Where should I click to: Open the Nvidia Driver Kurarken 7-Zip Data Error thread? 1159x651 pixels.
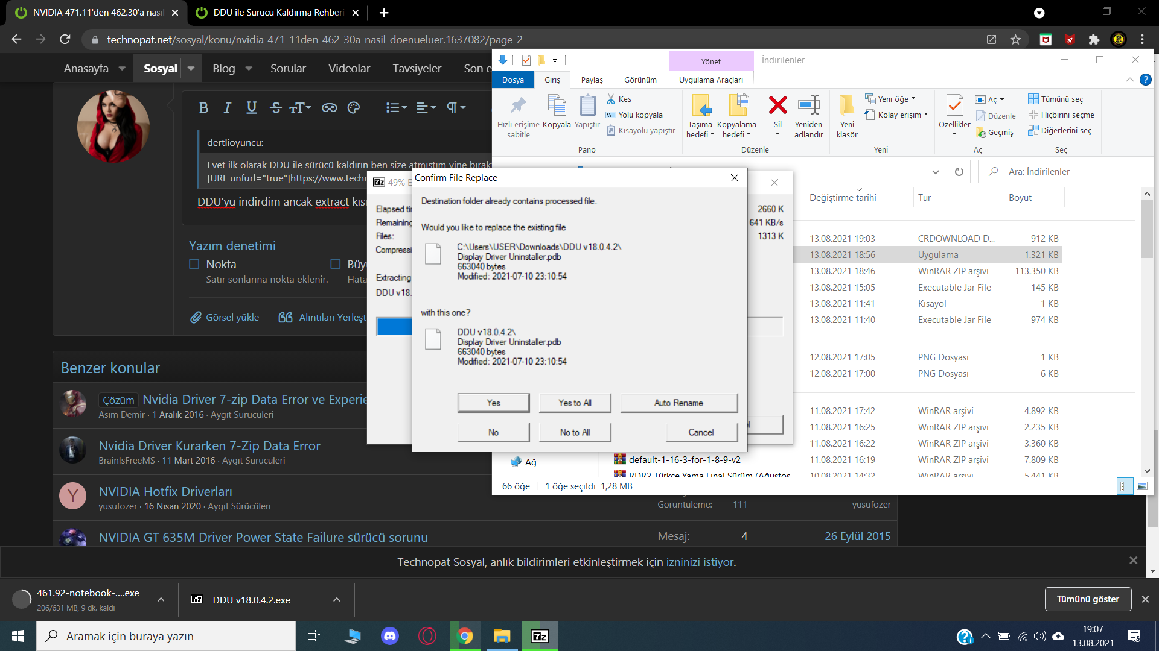coord(209,445)
